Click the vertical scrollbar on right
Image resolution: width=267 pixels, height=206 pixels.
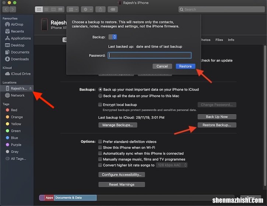(265, 116)
